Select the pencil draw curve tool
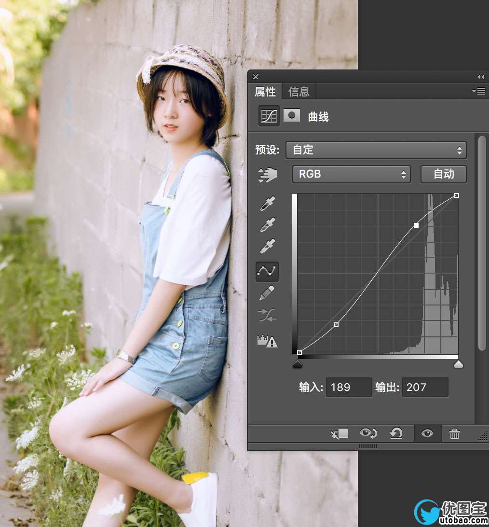 (267, 293)
